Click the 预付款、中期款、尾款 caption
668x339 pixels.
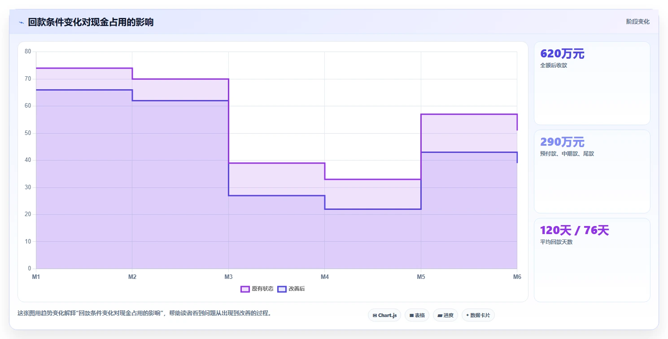[x=567, y=154]
